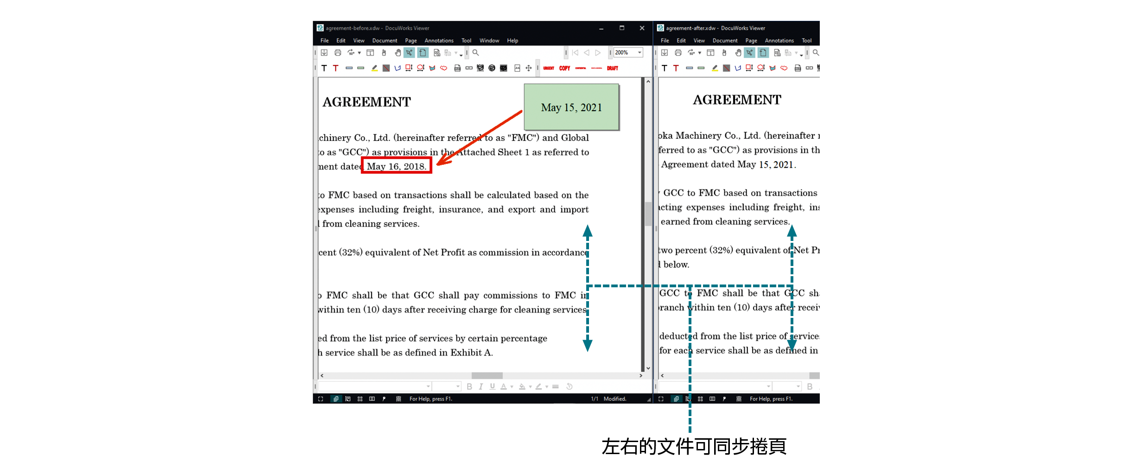Insert the red COPY stamp
Viewport: 1140px width, 468px height.
coord(564,68)
